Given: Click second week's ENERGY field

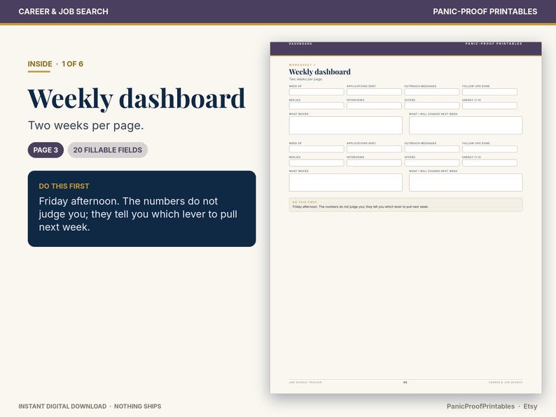Looking at the screenshot, I should [489, 162].
